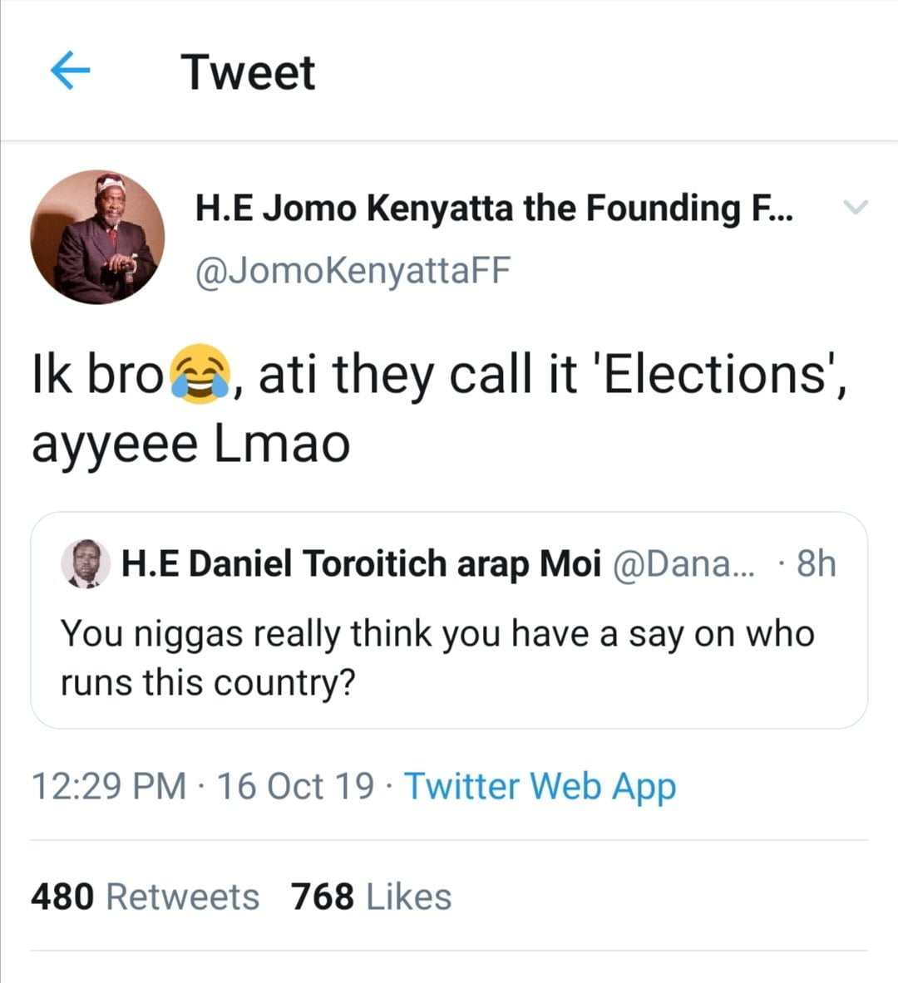
Task: Tap 'ayyeee Lmao' line of tweet
Action: click(x=190, y=444)
